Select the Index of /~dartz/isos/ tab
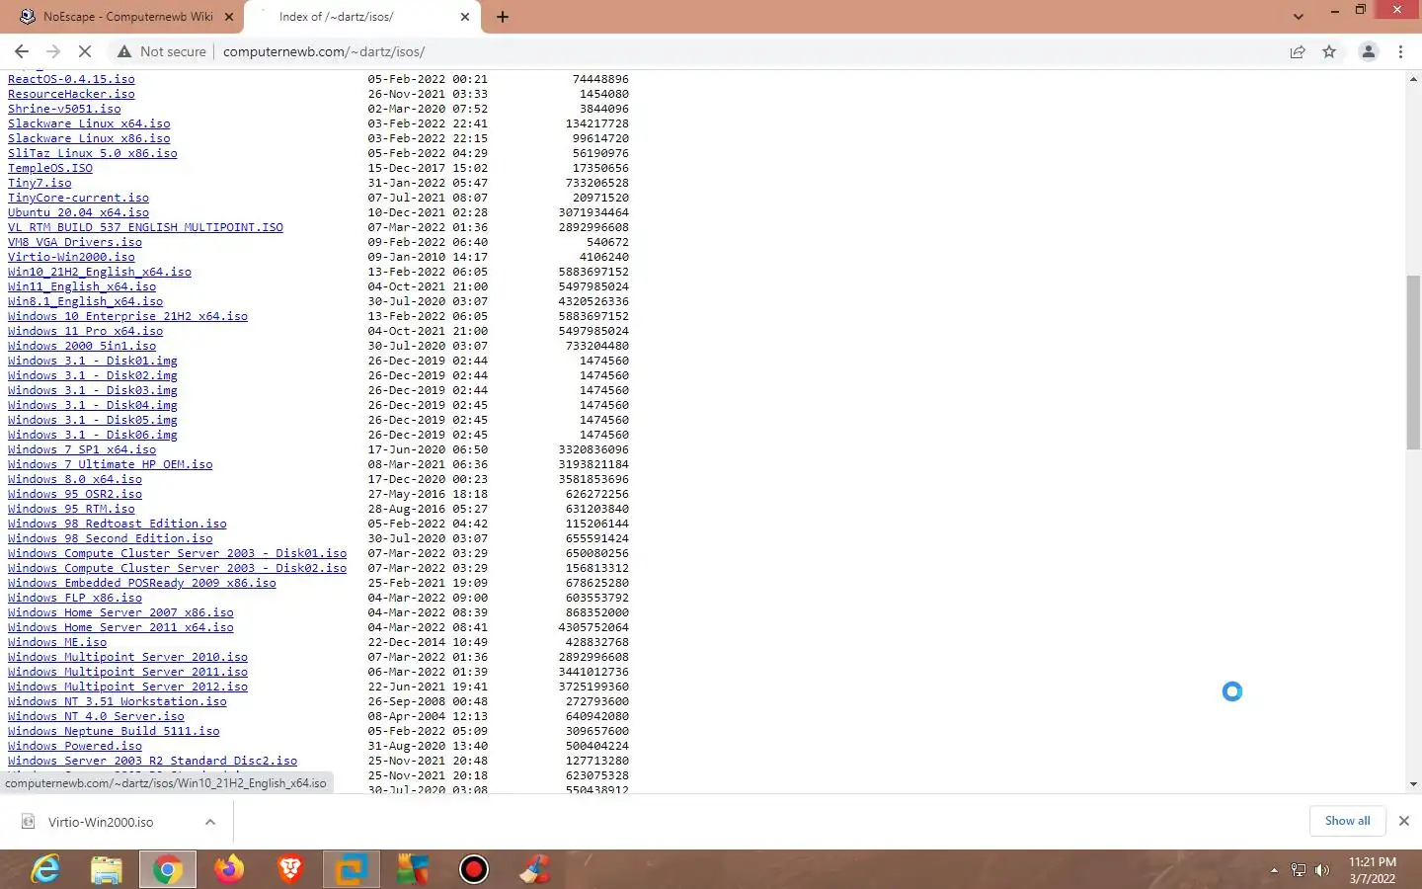1422x889 pixels. tap(361, 17)
